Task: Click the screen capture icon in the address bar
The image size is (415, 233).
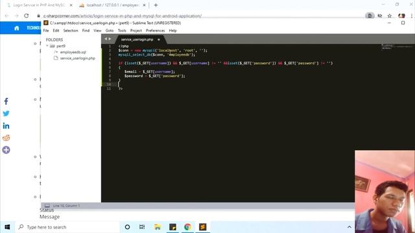Action: point(370,16)
